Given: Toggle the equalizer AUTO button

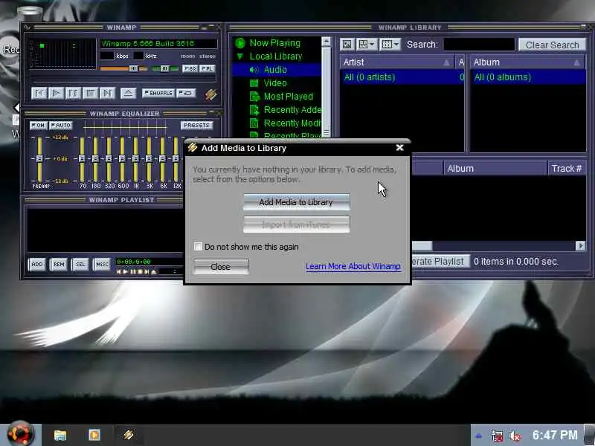Looking at the screenshot, I should pyautogui.click(x=61, y=125).
